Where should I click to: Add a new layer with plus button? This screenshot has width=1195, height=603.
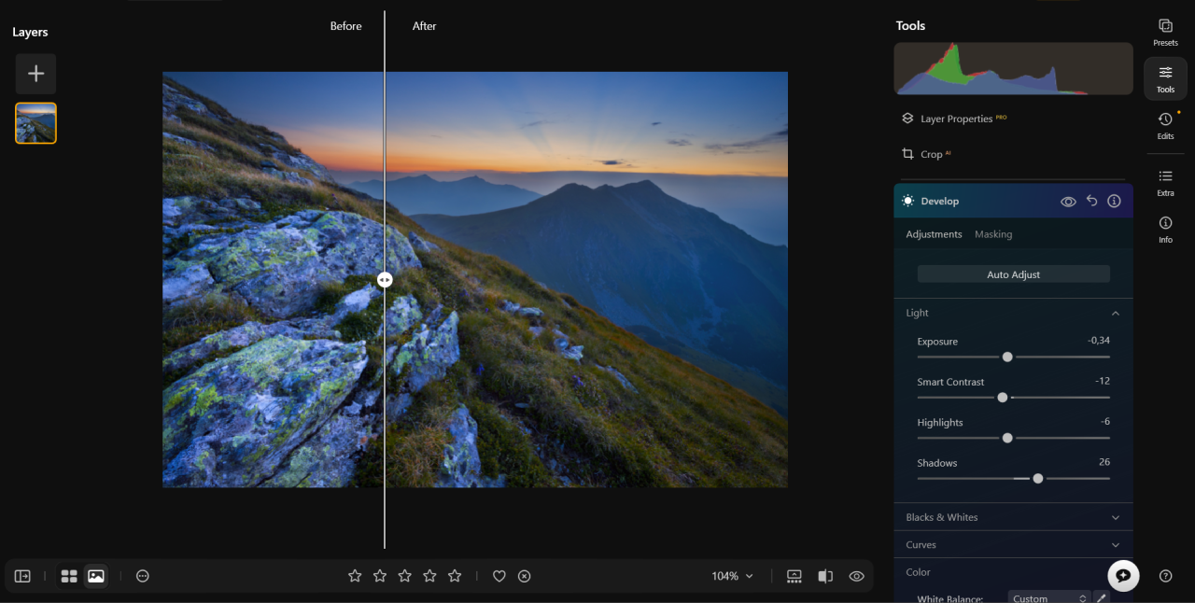pos(35,74)
